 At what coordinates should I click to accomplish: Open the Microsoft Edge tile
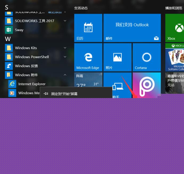[x=88, y=57]
